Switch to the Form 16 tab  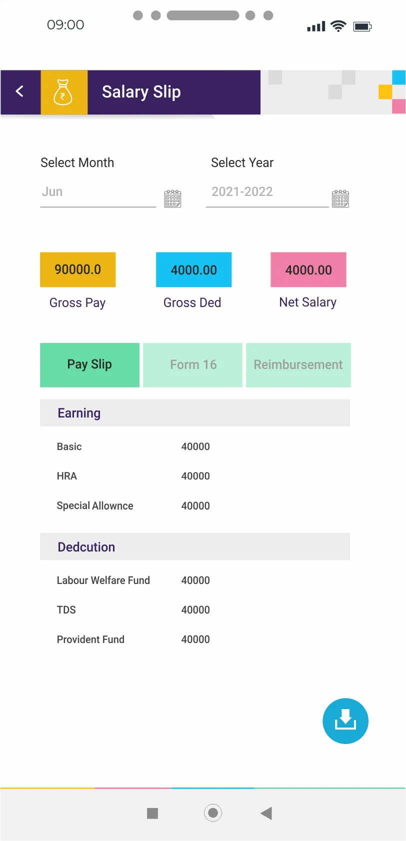[193, 365]
